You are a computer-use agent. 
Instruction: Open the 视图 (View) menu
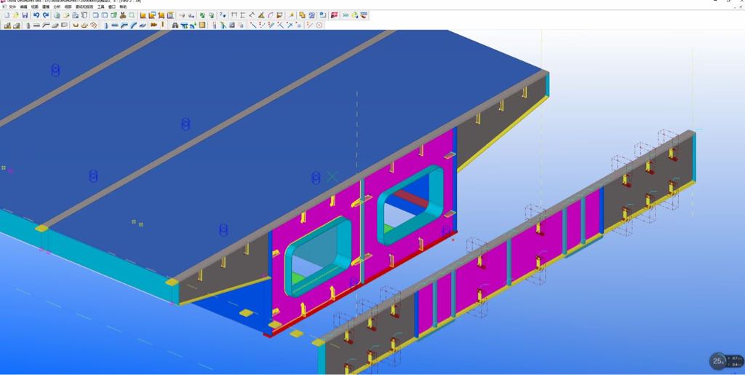click(34, 7)
